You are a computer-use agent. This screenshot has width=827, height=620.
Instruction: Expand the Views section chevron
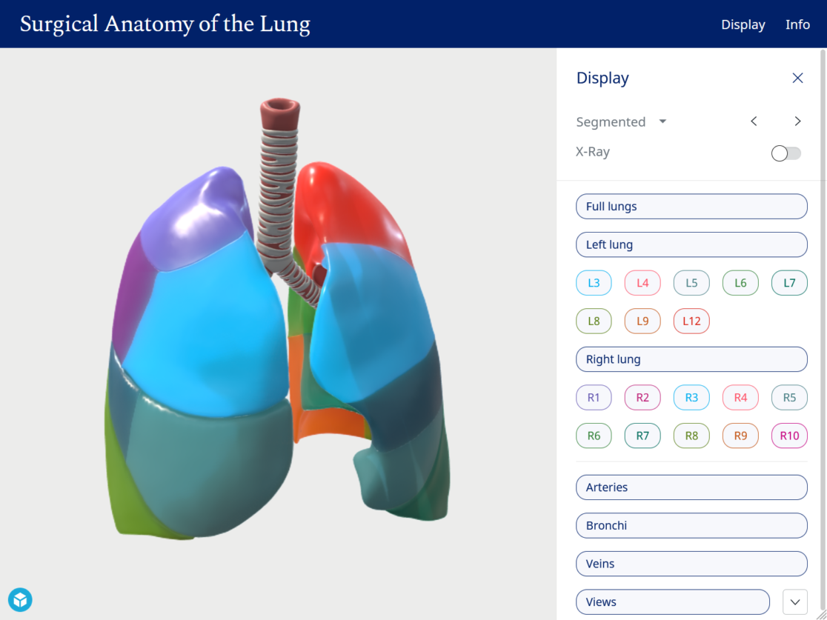(x=794, y=601)
